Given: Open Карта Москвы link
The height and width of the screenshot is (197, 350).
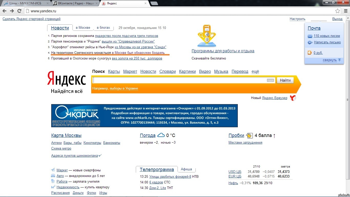Looking at the screenshot, I should click(x=66, y=135).
